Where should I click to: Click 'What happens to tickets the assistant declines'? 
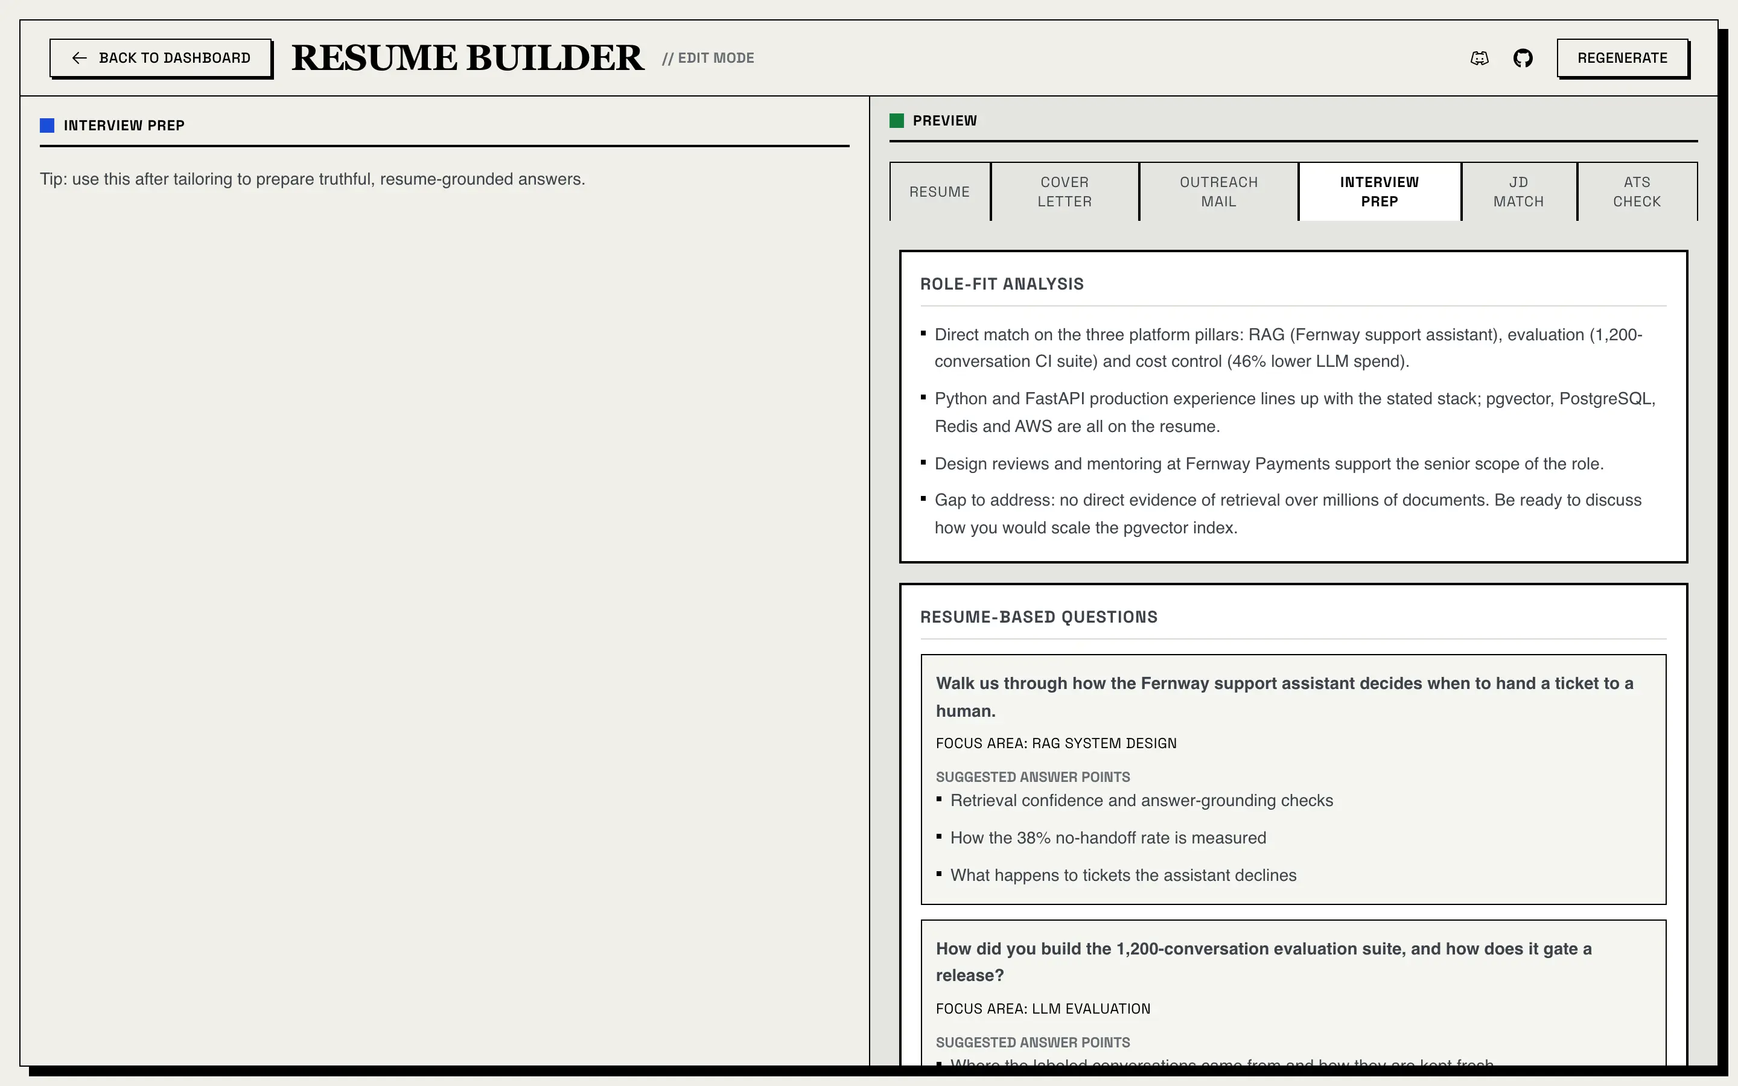tap(1123, 875)
